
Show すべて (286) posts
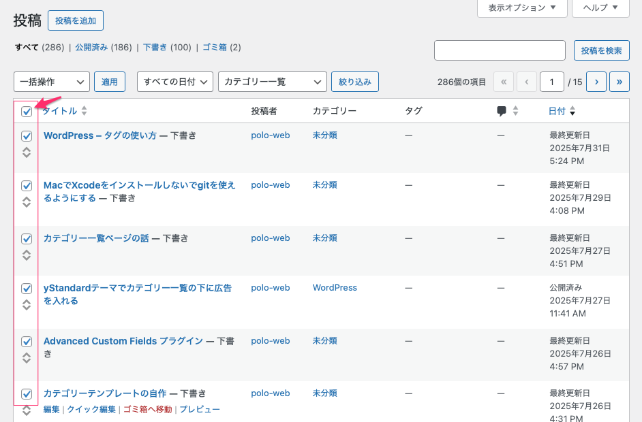[x=40, y=48]
